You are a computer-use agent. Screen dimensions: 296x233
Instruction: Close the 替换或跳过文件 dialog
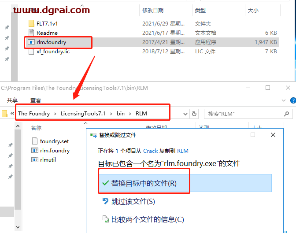[273, 135]
